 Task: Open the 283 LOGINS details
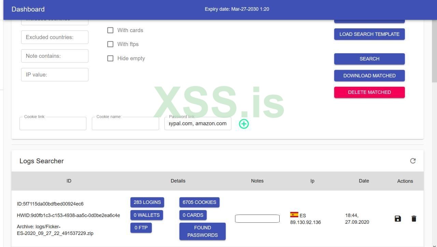tap(147, 202)
